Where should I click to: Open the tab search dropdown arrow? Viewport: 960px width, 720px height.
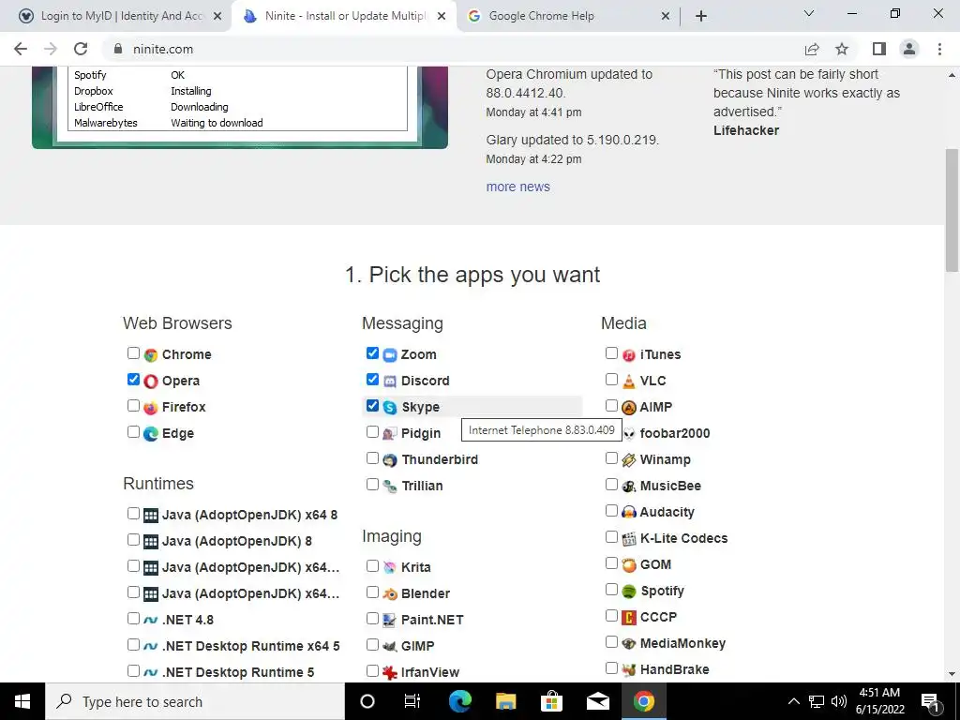click(x=809, y=13)
